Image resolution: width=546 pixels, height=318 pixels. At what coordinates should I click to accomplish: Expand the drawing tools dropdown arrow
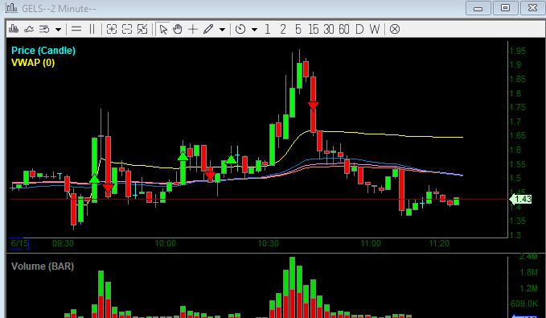tap(222, 29)
